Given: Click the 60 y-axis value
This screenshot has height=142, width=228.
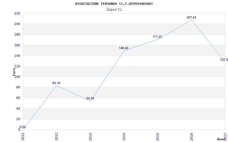Looking at the screenshot, I should 18,98.
